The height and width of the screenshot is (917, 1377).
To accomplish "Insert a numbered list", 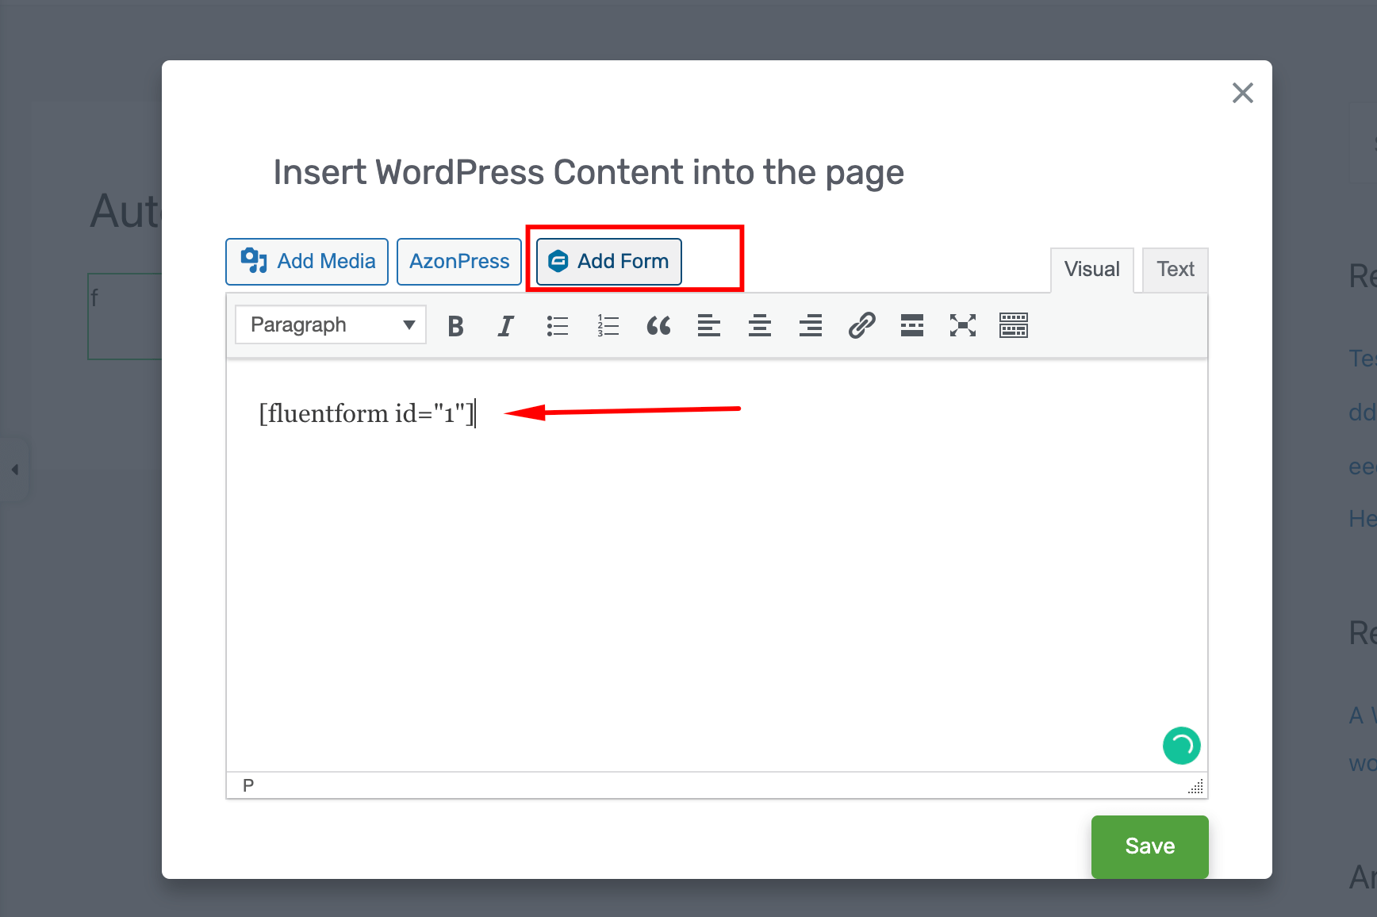I will tap(608, 326).
